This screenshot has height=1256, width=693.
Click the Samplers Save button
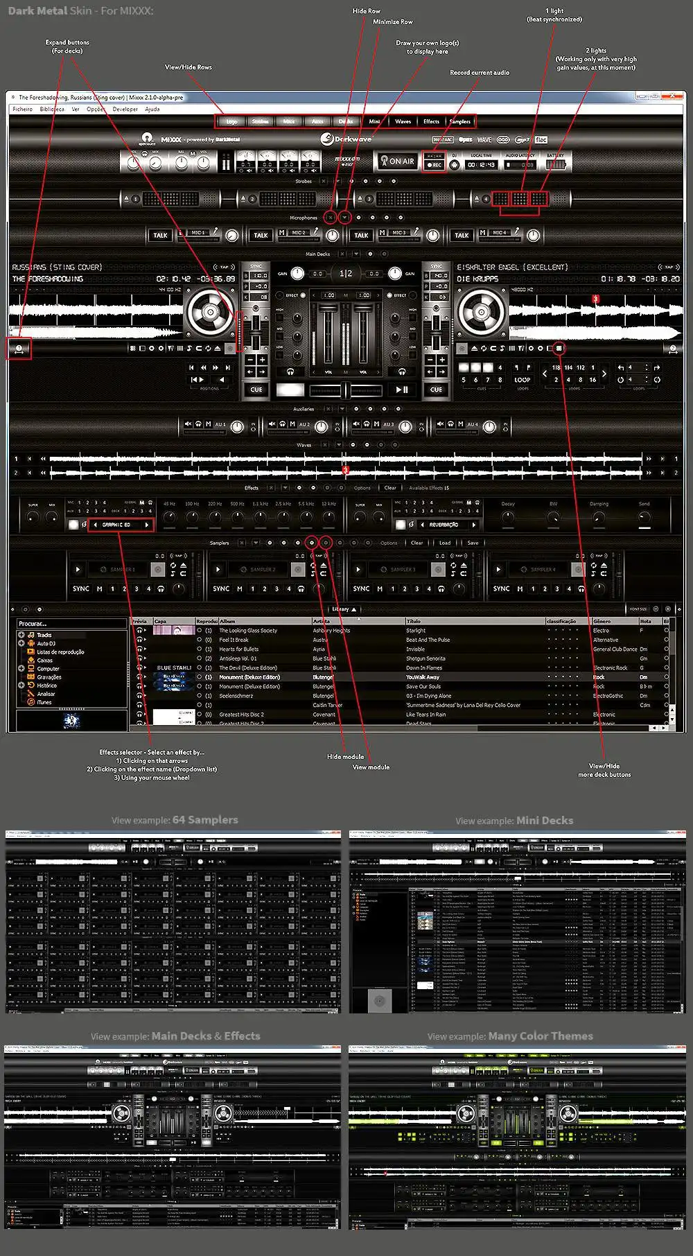pos(473,543)
